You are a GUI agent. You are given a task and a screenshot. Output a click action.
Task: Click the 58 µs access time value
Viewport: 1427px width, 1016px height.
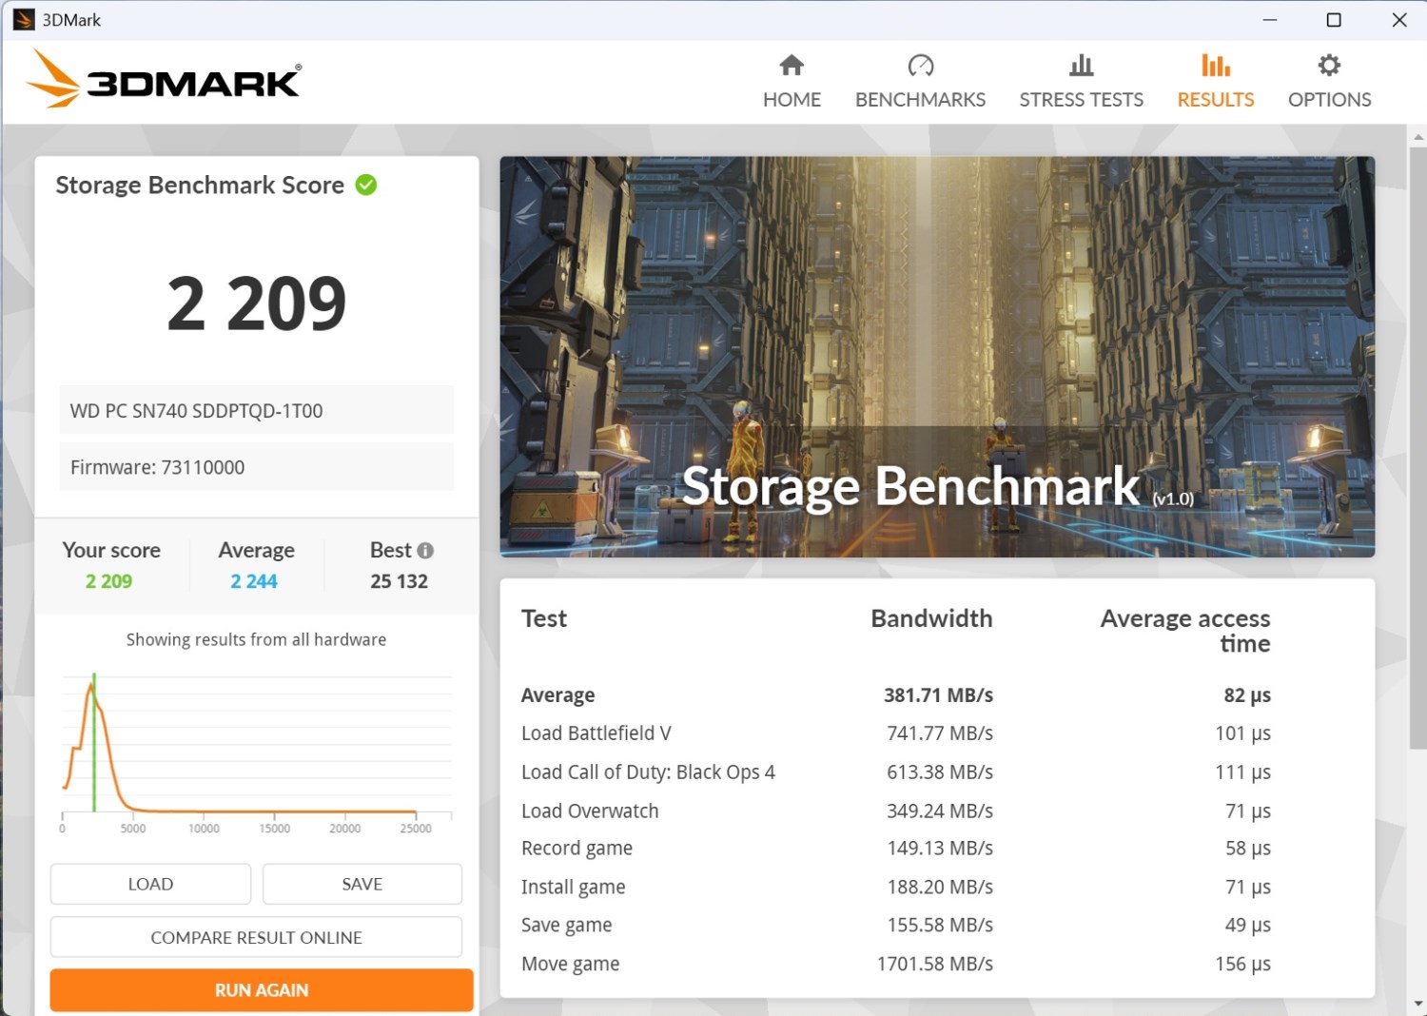click(x=1248, y=849)
